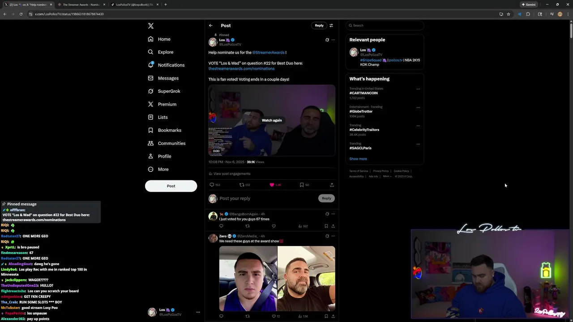Click the pollos.tv link in bio
This screenshot has width=573, height=322.
click(395, 60)
